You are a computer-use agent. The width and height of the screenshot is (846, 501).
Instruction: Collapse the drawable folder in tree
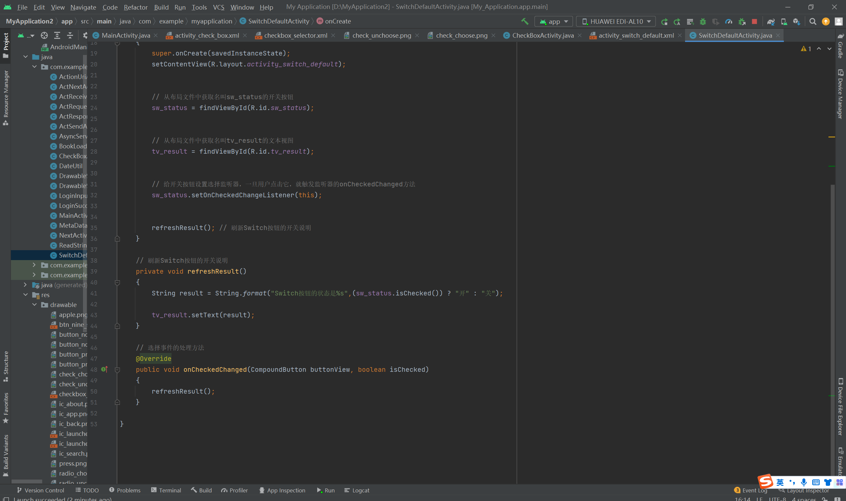[34, 304]
